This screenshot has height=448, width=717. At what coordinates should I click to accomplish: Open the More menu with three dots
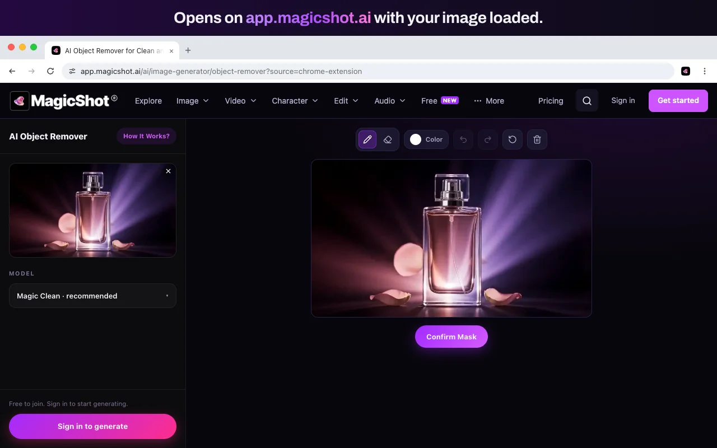[x=489, y=101]
